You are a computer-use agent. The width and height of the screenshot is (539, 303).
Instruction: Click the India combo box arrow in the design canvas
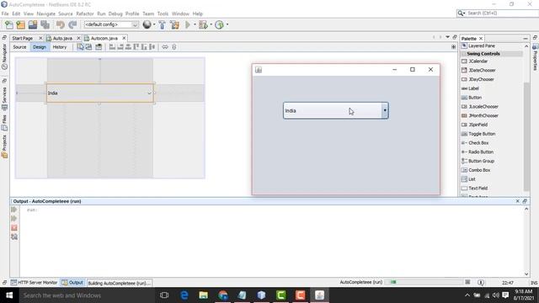149,93
